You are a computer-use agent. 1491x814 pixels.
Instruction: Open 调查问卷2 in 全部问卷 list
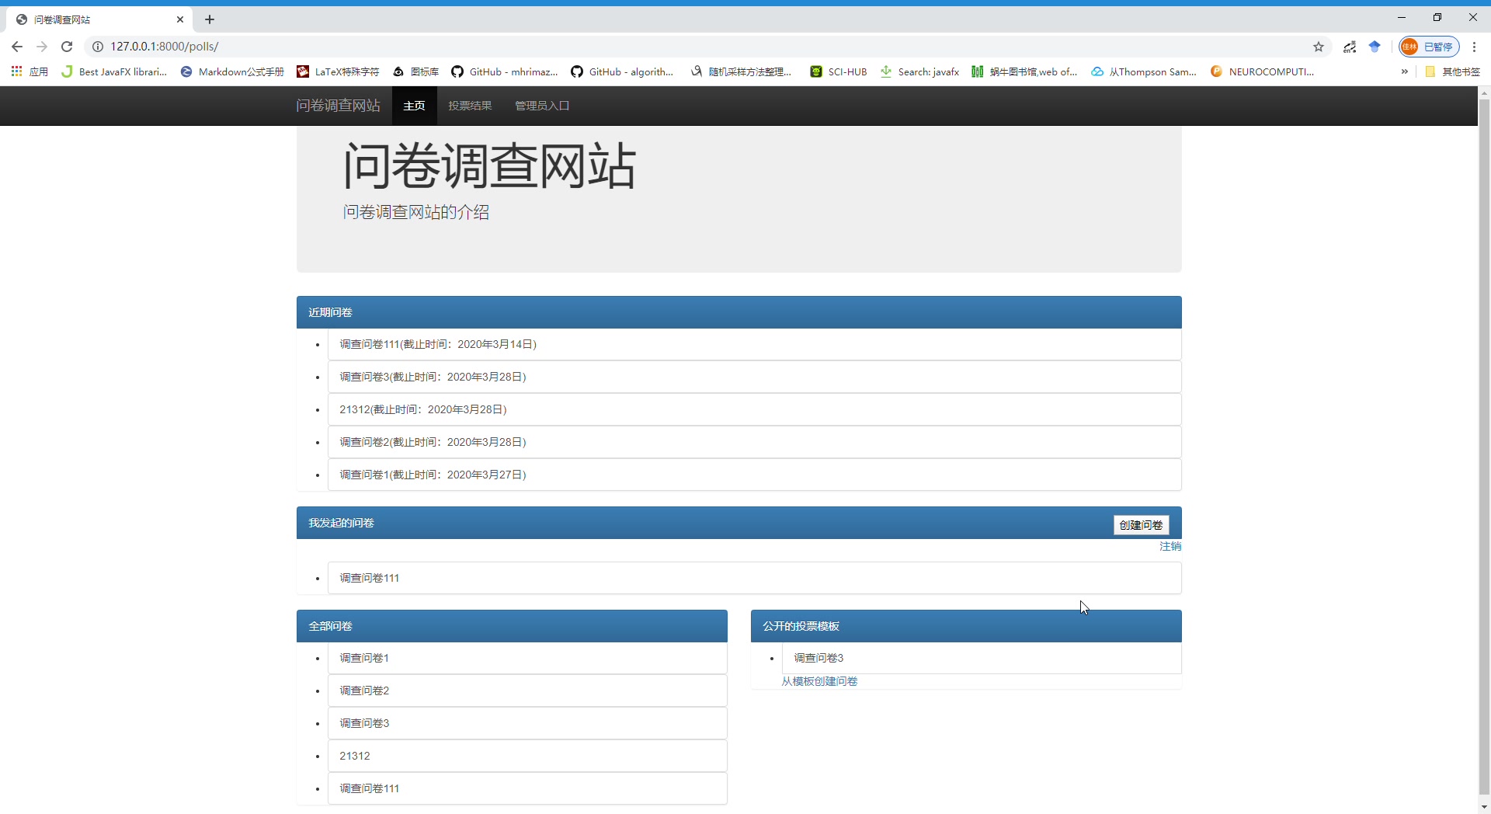[x=527, y=691]
